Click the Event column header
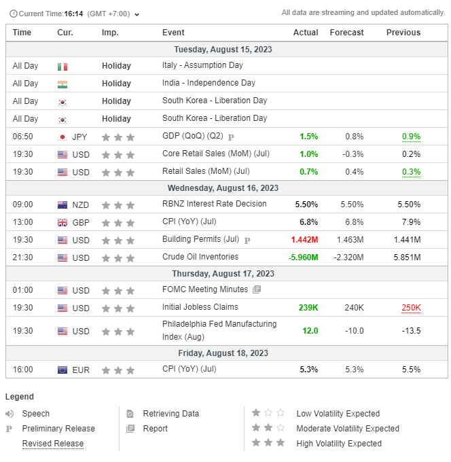The image size is (451, 462). pyautogui.click(x=173, y=33)
